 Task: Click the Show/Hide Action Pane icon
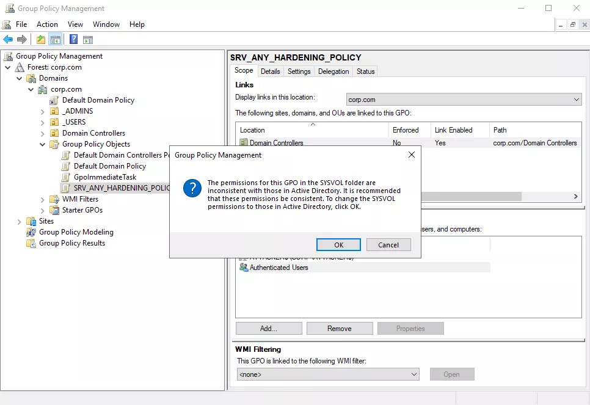point(88,39)
